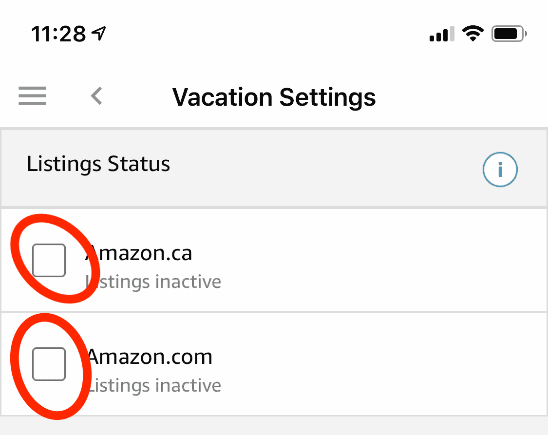Tap the battery indicator icon
The height and width of the screenshot is (435, 548).
point(508,33)
